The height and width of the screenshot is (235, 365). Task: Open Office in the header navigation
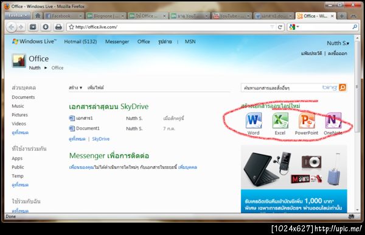144,41
